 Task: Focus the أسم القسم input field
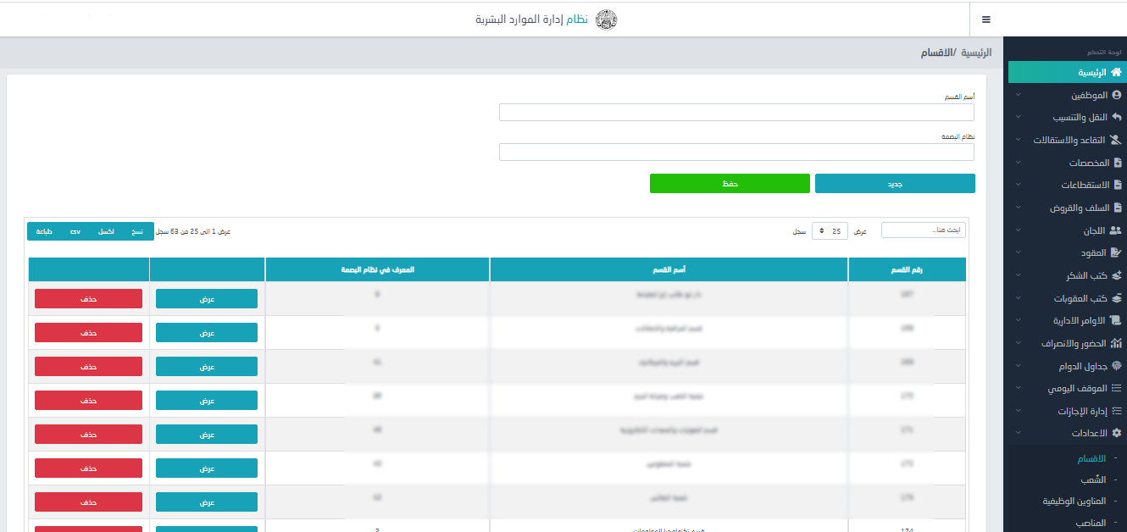coord(736,113)
